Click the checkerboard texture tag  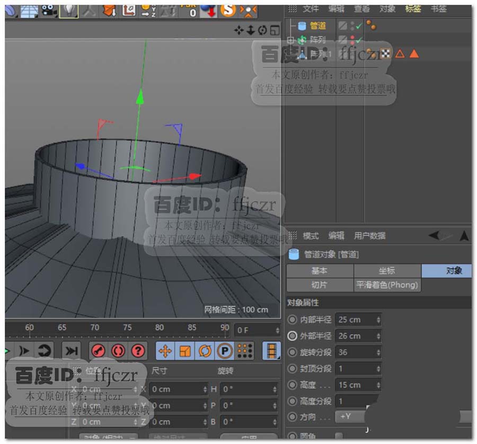[385, 54]
